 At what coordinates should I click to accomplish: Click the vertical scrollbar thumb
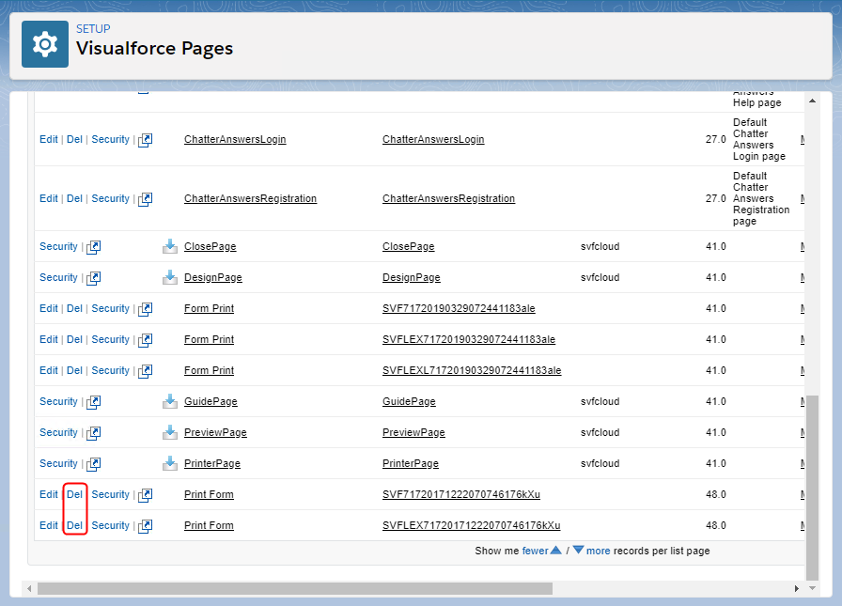tap(813, 488)
